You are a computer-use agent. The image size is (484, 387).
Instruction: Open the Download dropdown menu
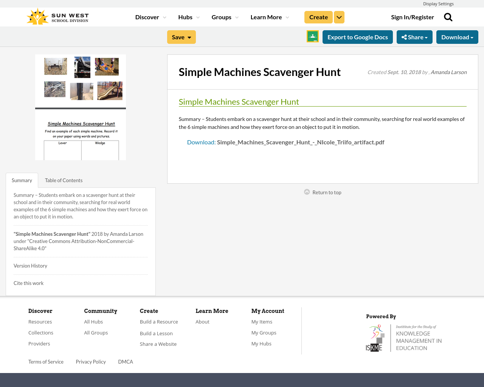click(x=457, y=37)
